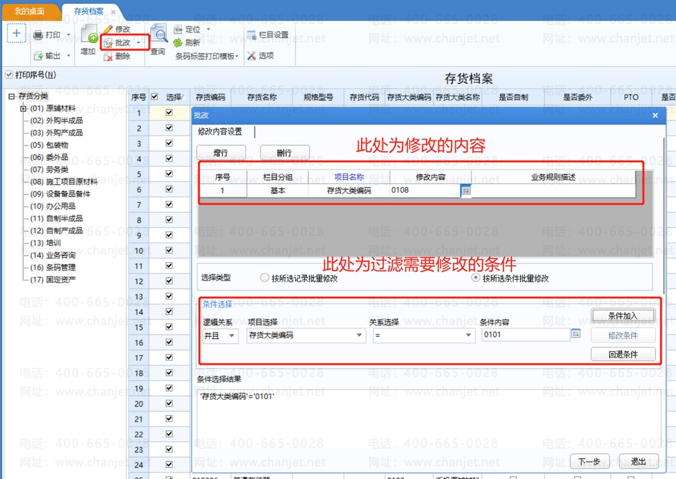Select (02) 外购半成品 category

[x=56, y=121]
